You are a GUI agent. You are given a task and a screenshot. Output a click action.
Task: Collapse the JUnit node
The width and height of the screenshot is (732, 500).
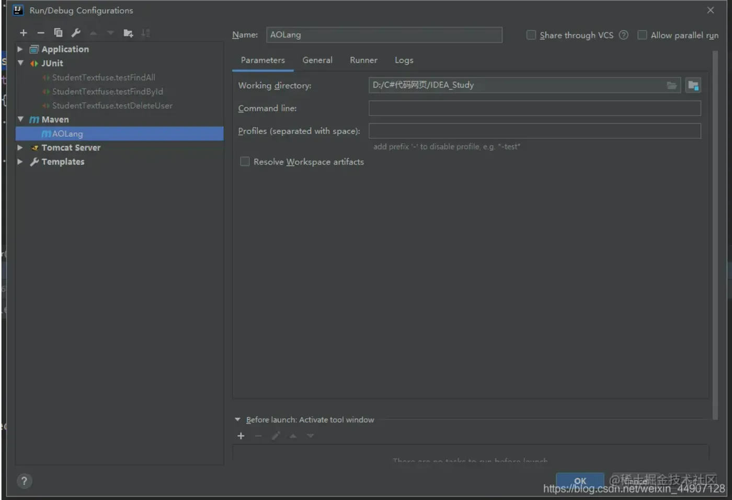20,63
